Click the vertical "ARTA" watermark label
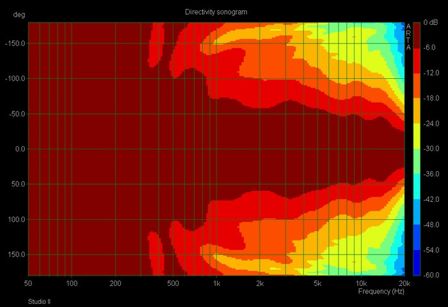 click(x=408, y=37)
